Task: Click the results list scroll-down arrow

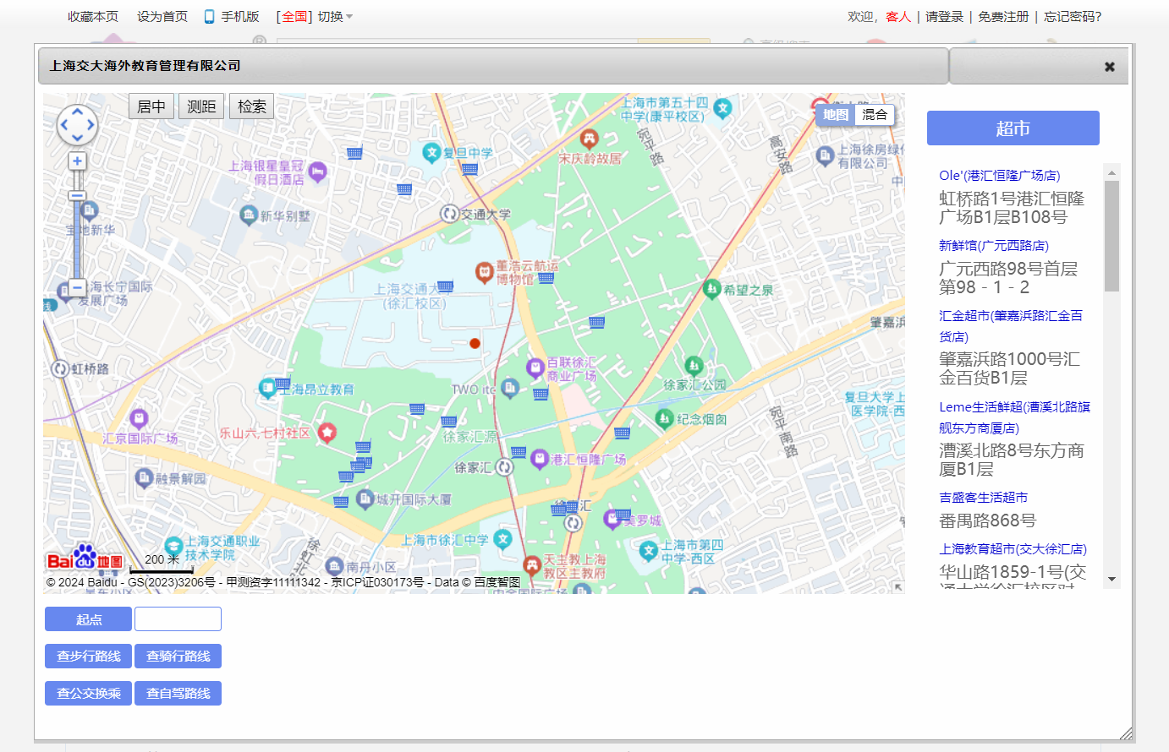Action: coord(1111,580)
